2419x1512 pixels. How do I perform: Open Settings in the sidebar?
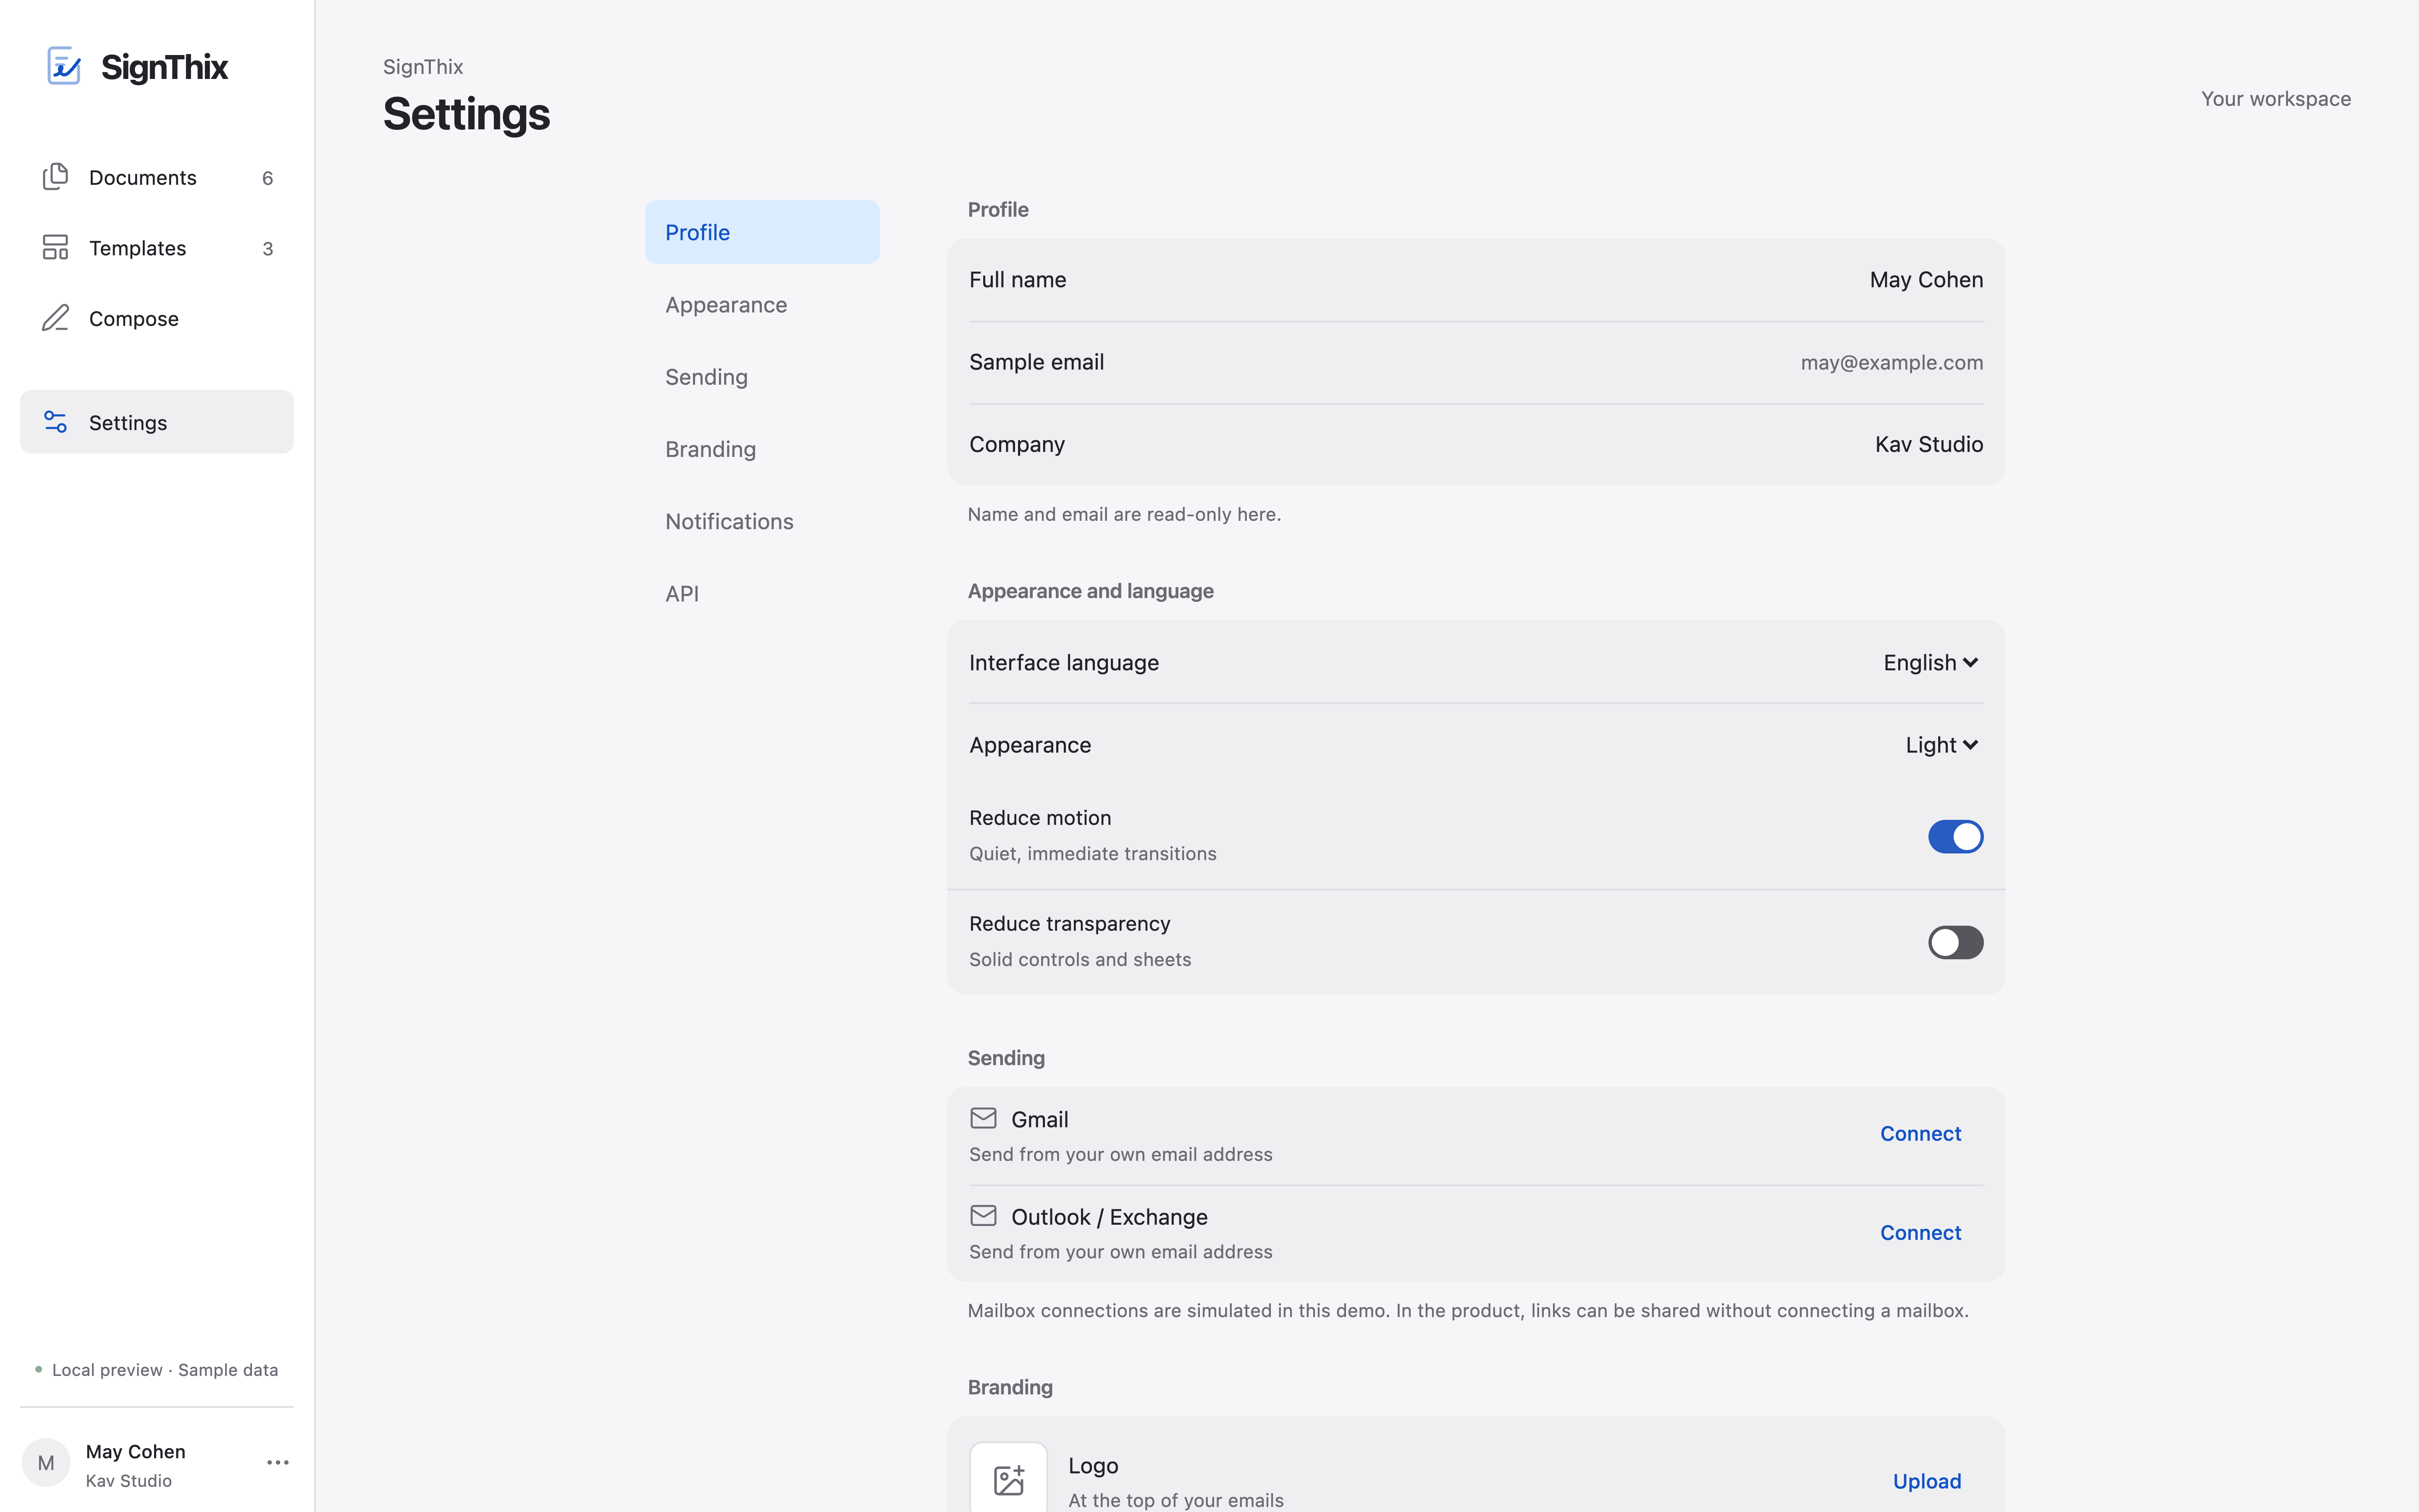[157, 422]
